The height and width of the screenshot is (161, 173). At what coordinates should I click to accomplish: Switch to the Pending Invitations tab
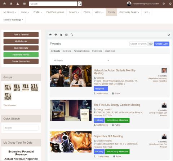pyautogui.click(x=81, y=51)
